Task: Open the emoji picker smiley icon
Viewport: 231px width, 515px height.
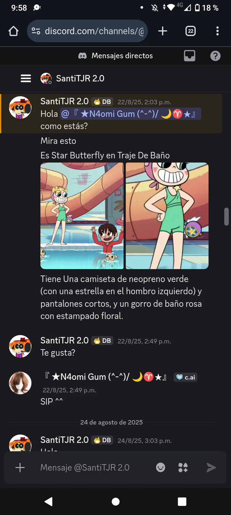Action: (x=160, y=467)
